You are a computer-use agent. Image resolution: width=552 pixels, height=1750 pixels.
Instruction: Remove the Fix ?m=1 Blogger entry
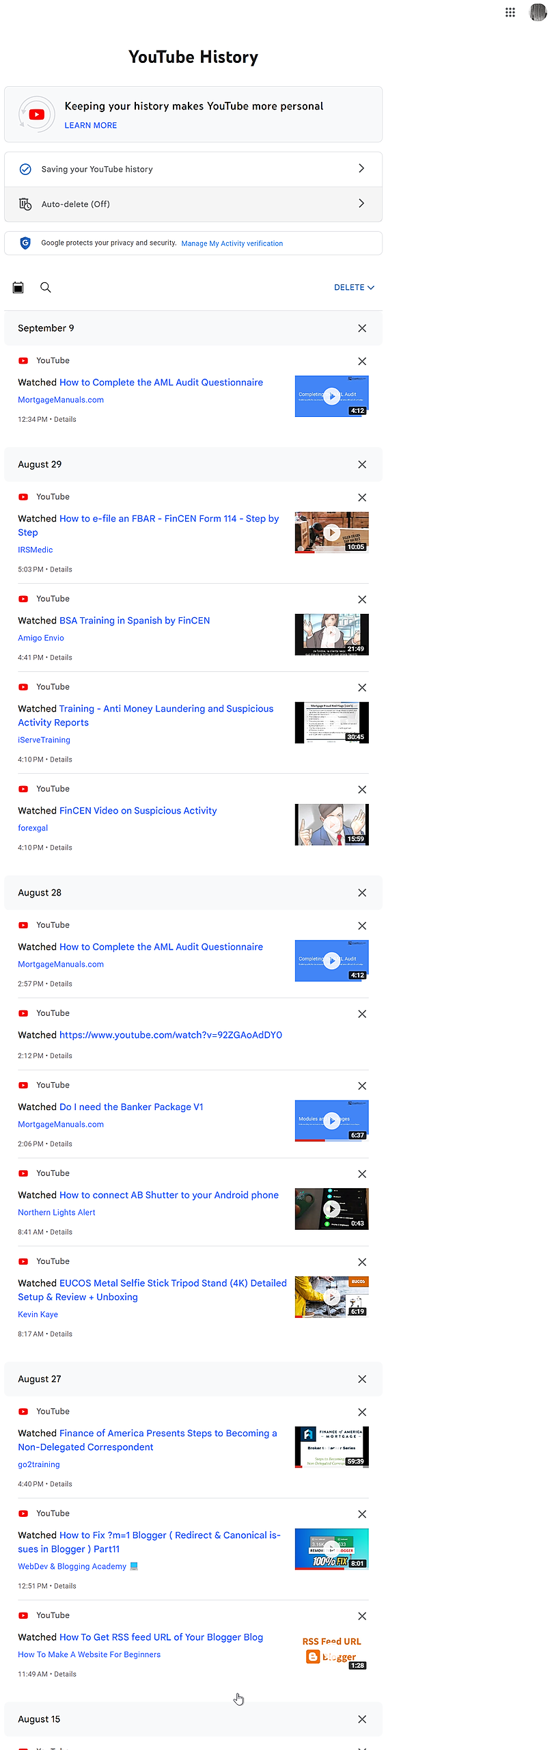362,1513
